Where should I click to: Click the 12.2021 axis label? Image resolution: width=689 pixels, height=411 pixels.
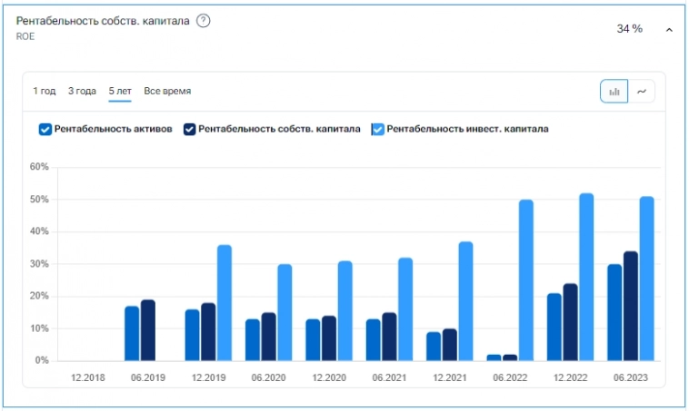(450, 377)
